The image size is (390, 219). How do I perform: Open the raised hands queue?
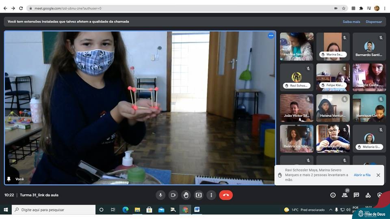(x=362, y=175)
